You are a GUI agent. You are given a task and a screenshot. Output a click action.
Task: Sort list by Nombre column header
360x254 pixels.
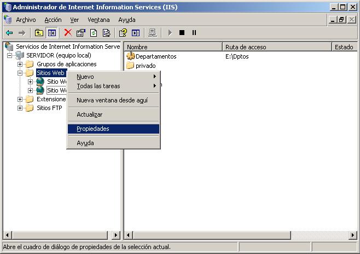(x=173, y=47)
